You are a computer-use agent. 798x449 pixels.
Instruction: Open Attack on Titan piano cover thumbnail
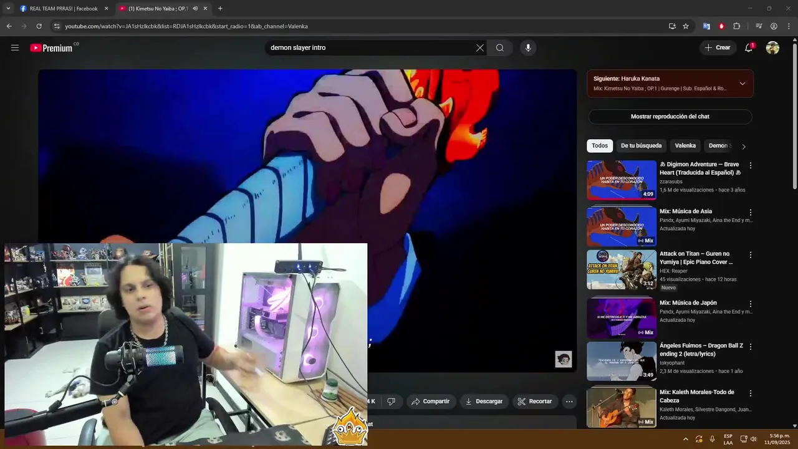click(x=622, y=269)
